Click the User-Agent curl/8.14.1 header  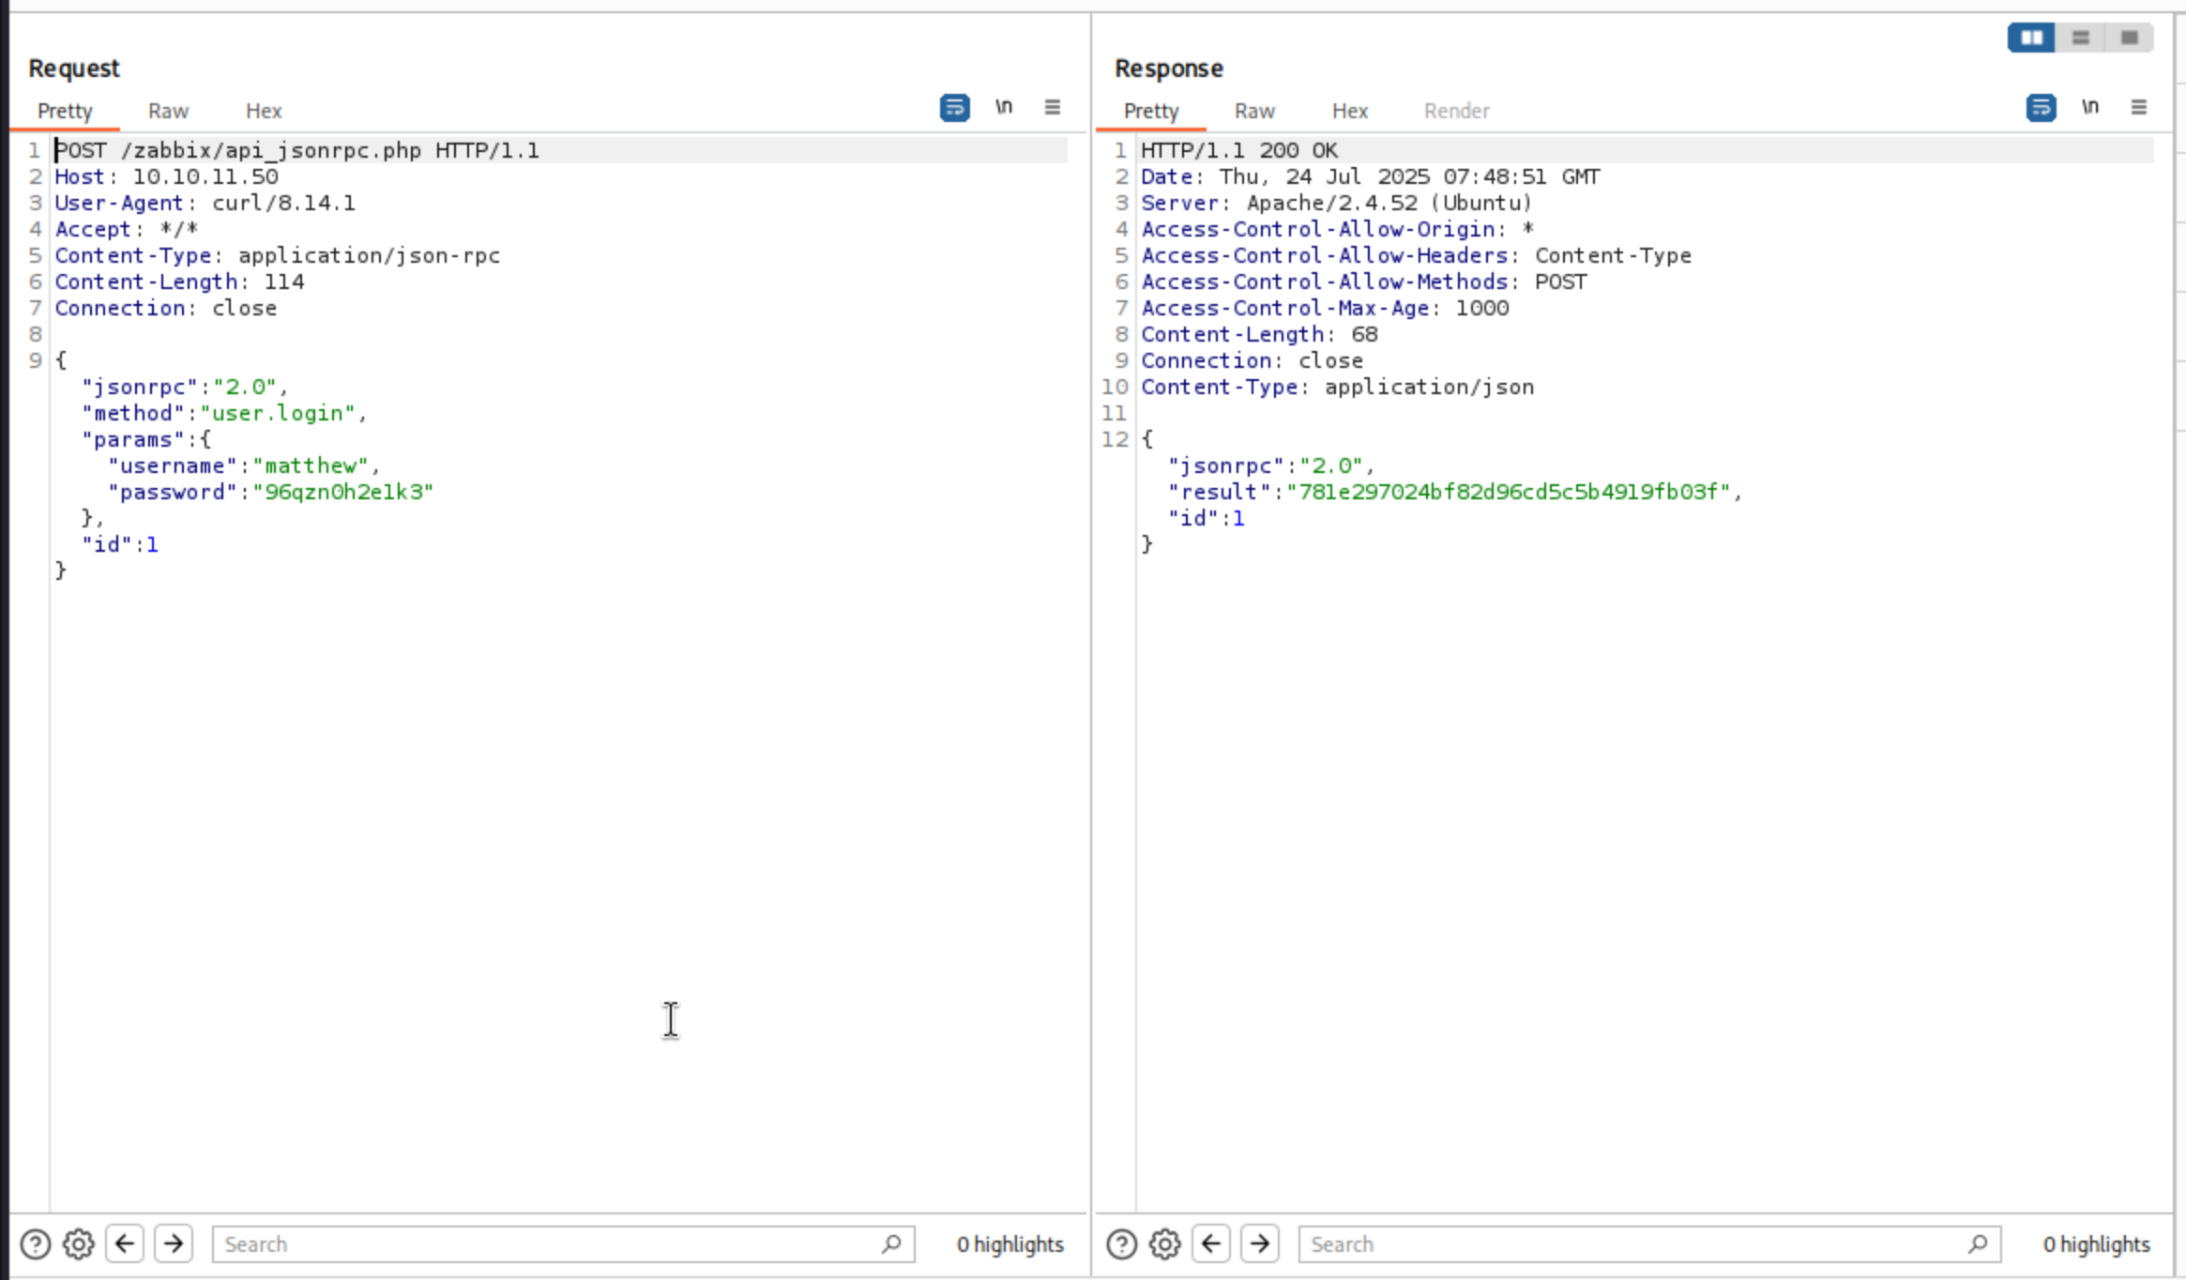[x=205, y=203]
